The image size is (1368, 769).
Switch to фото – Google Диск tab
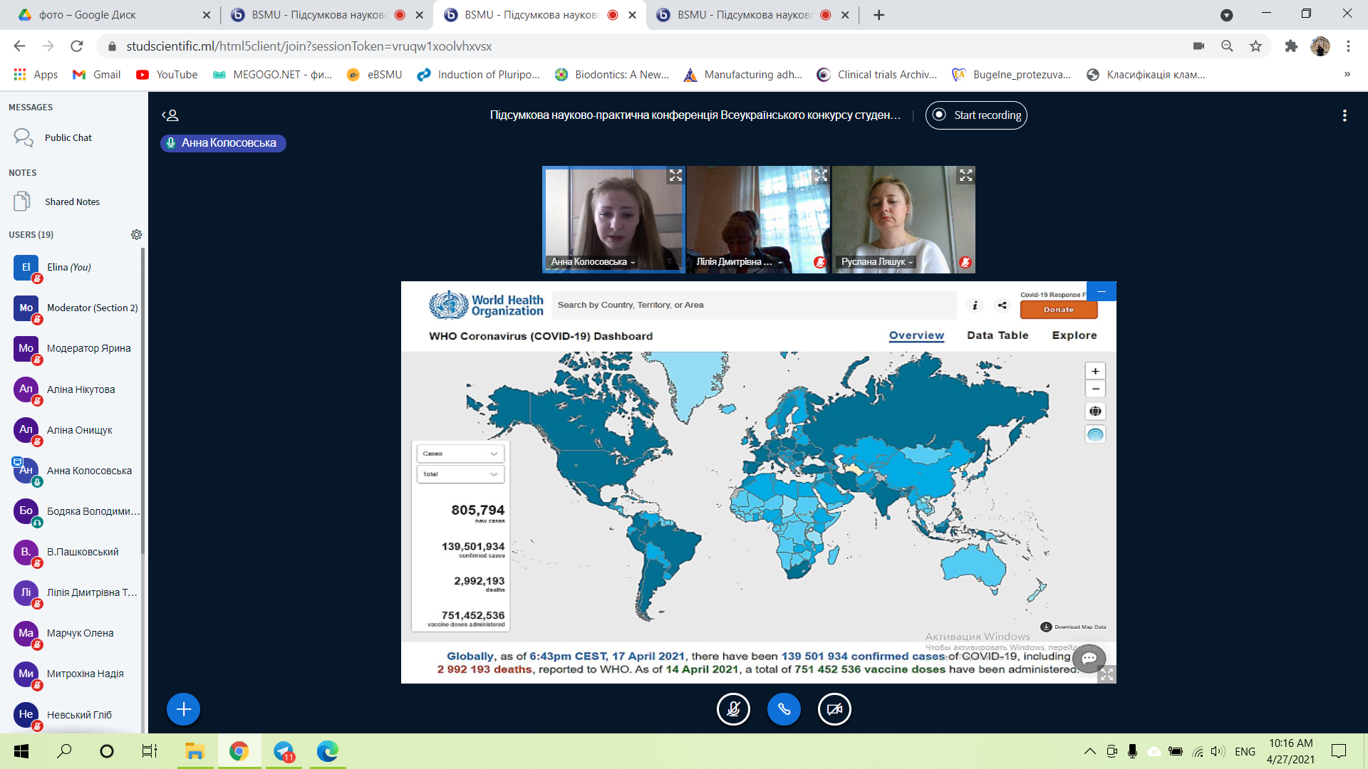pyautogui.click(x=114, y=15)
